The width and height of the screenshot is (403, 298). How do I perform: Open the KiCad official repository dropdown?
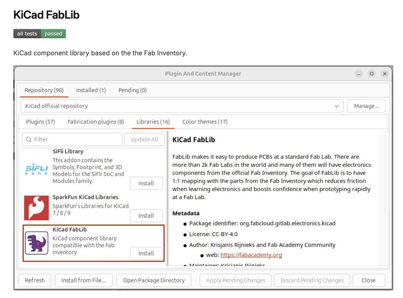182,106
